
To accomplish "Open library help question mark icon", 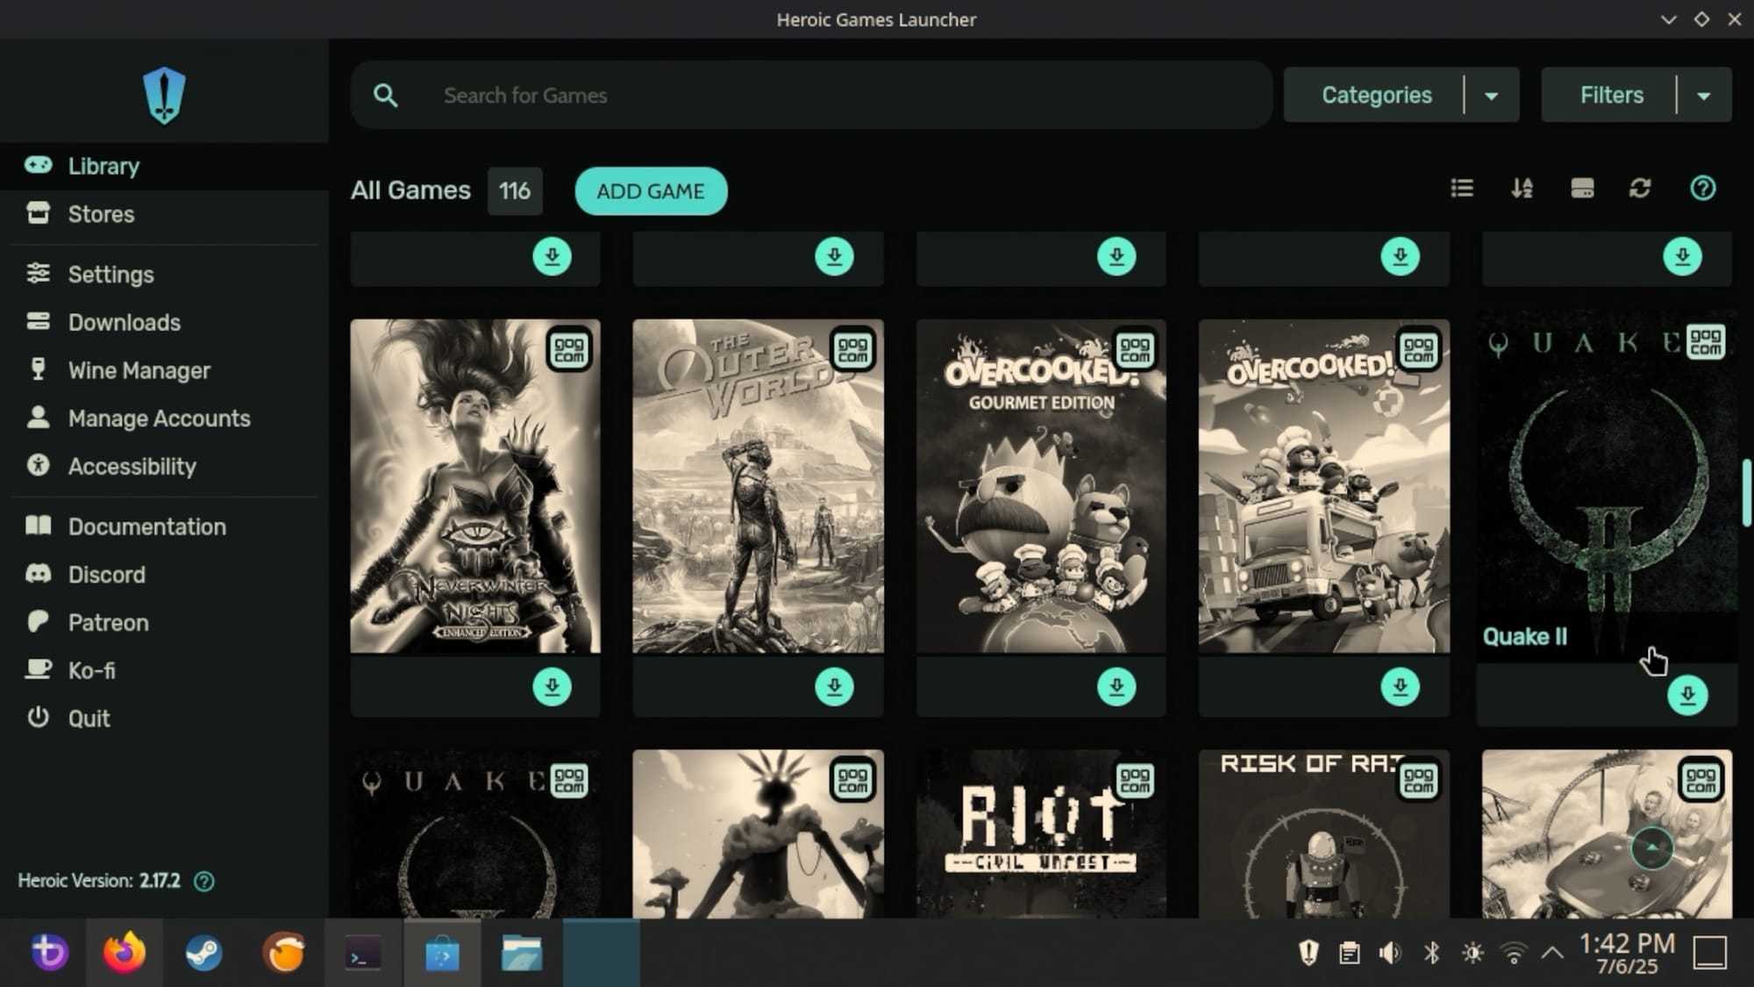I will pyautogui.click(x=1702, y=188).
